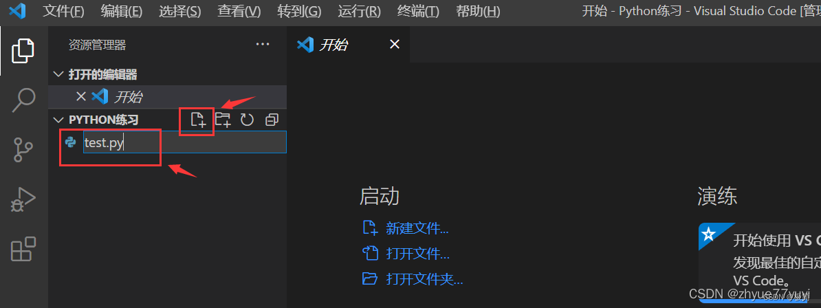
Task: Click the test.py filename input box
Action: click(185, 142)
